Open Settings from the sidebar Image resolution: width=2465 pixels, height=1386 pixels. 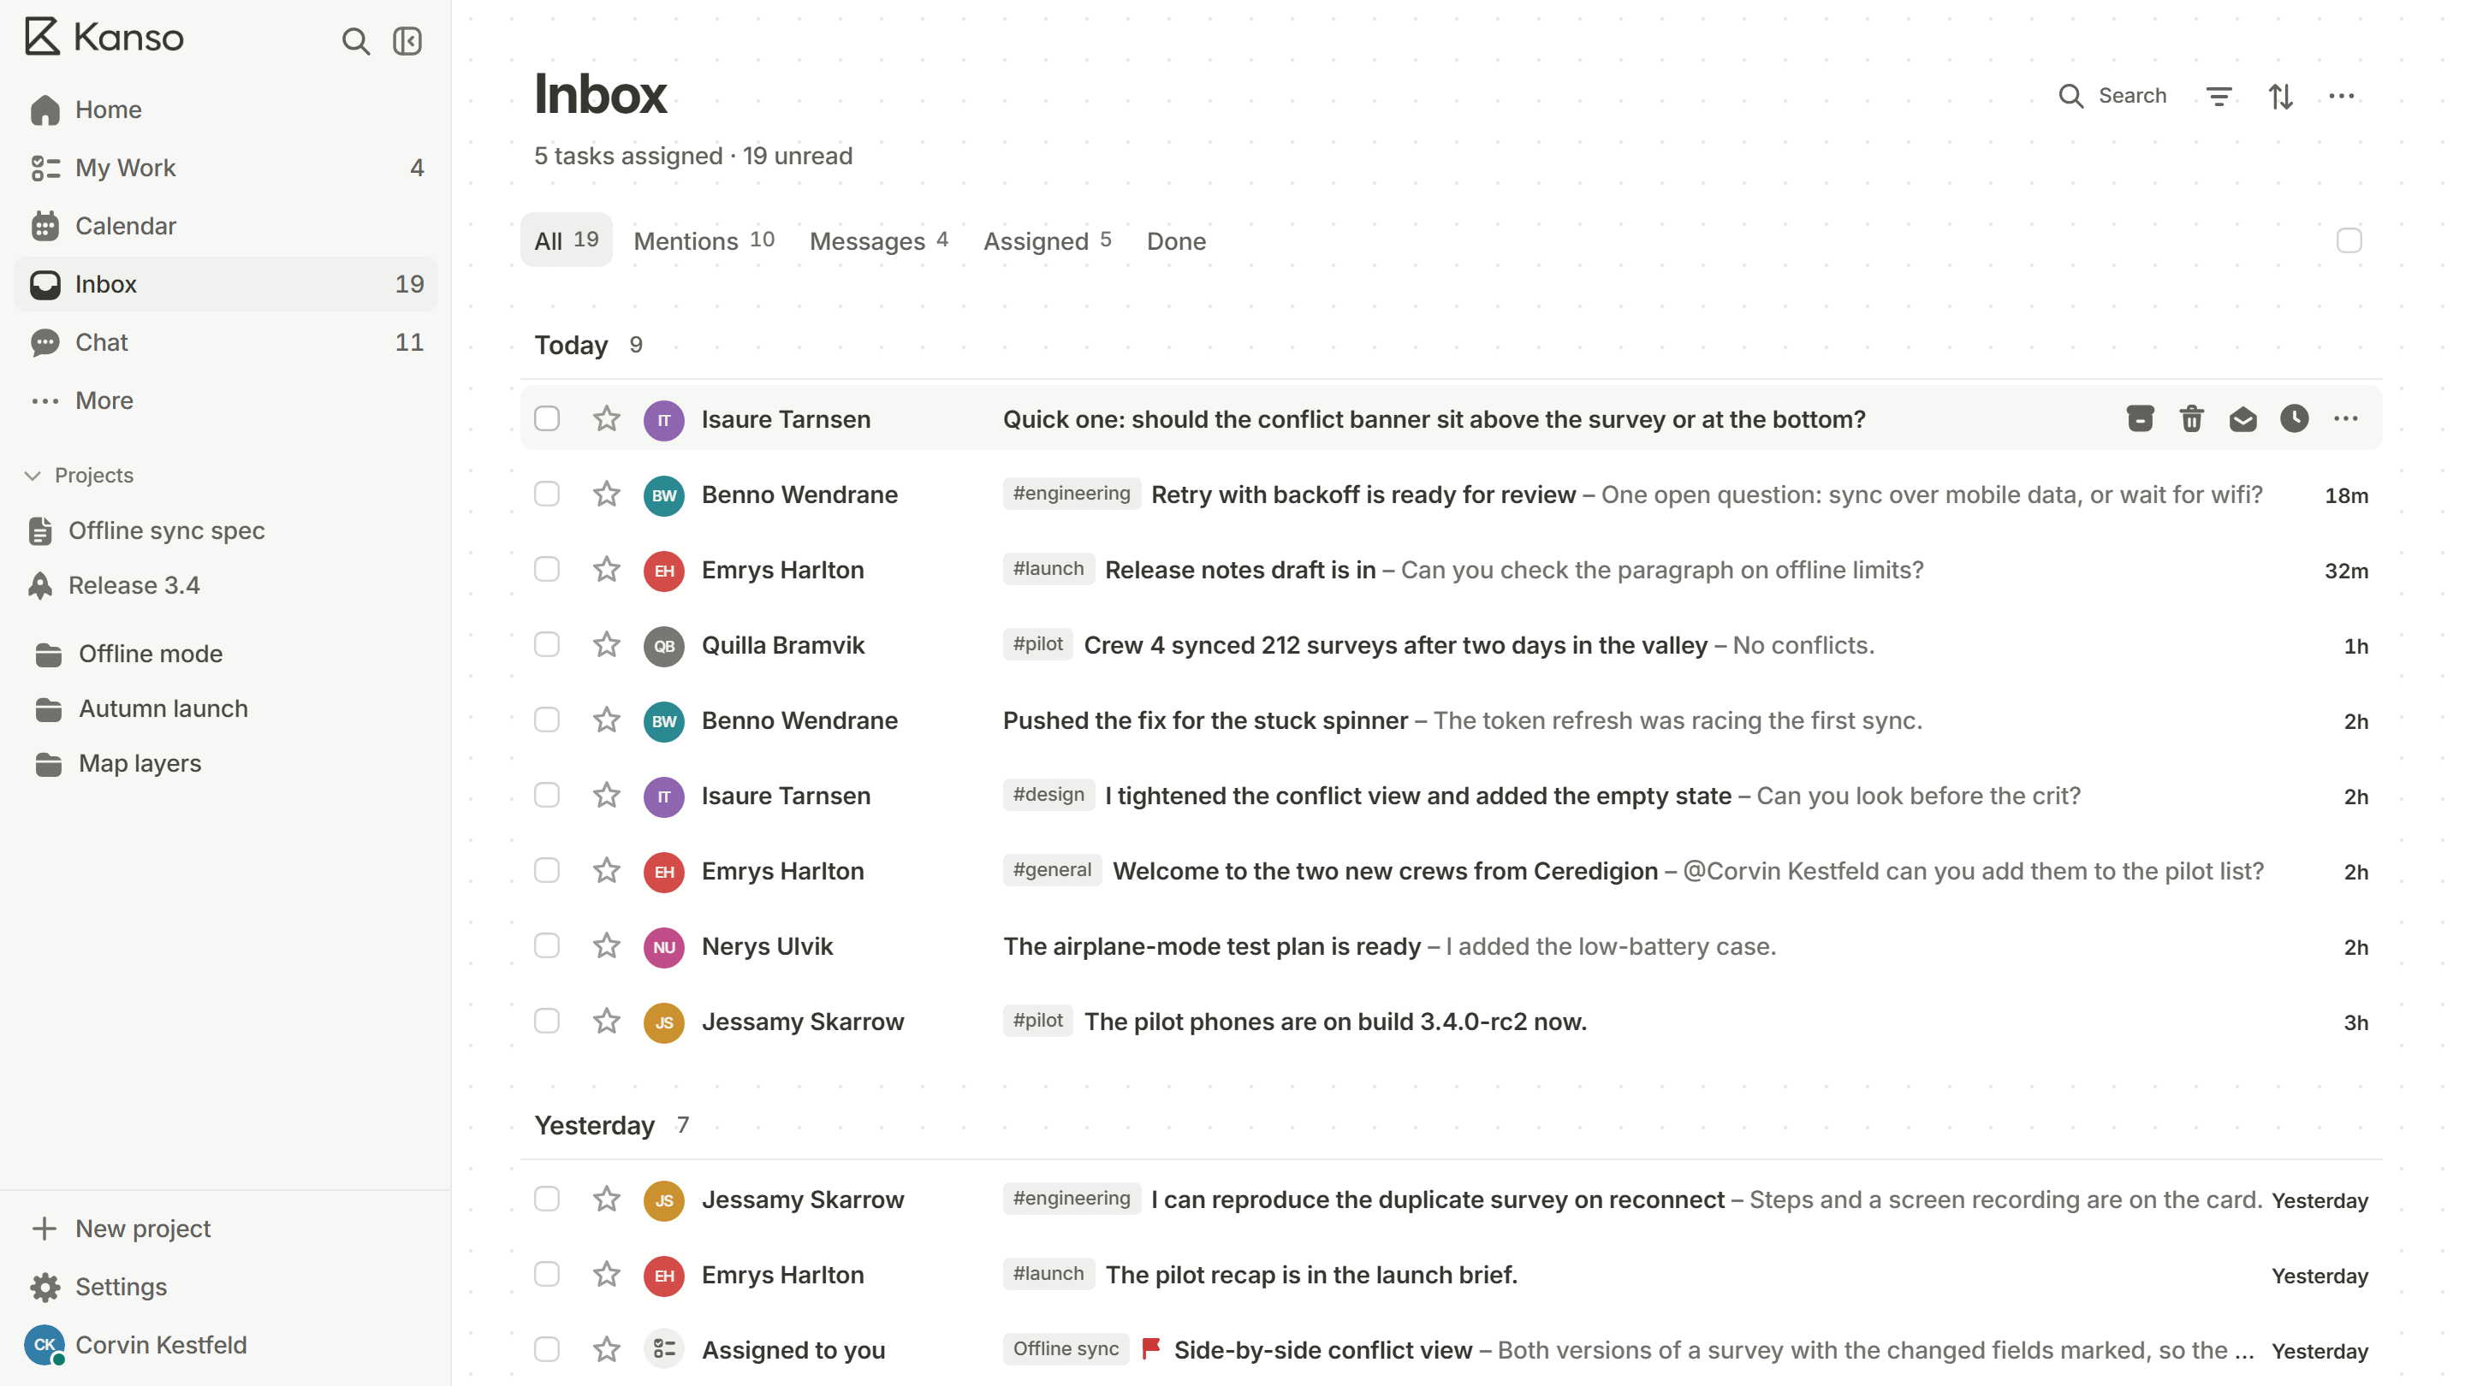point(226,1288)
